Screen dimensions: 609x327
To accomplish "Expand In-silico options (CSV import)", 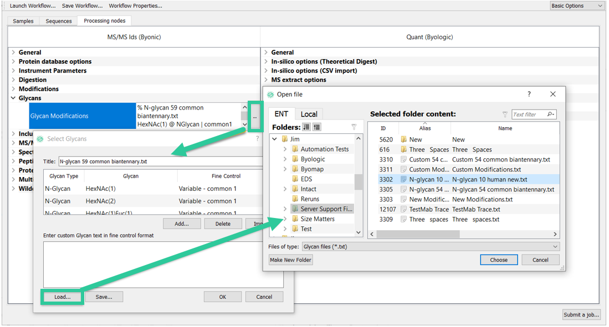I will (266, 71).
